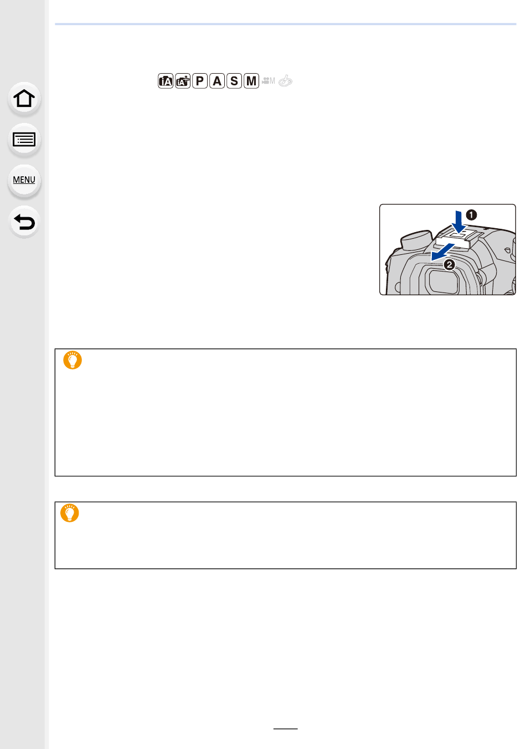526x749 pixels.
Task: Click the lightbulb icon in the lower tip box
Action: 70,513
